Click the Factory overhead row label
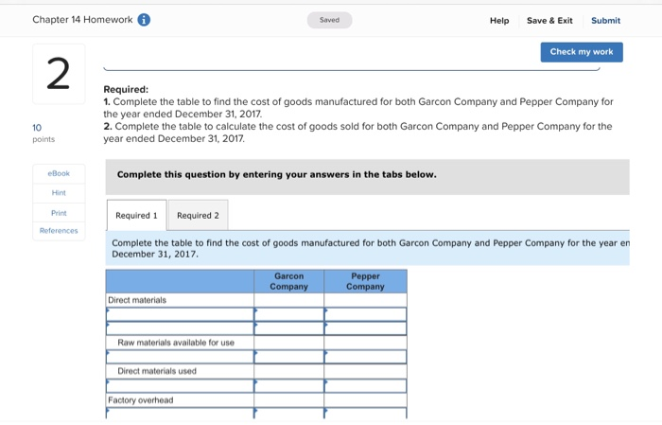The height and width of the screenshot is (425, 662). click(141, 400)
